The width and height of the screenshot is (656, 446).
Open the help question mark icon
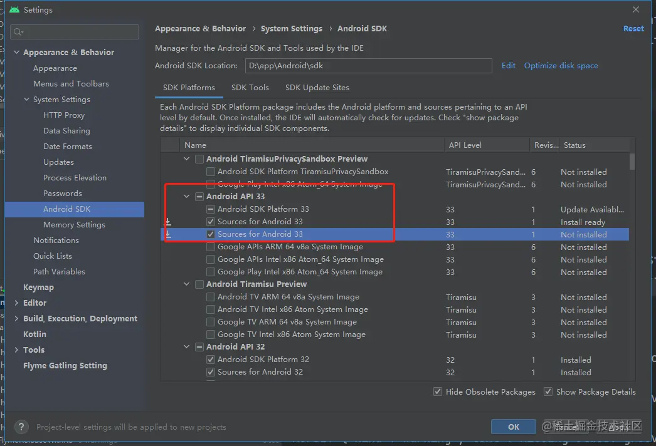[21, 427]
